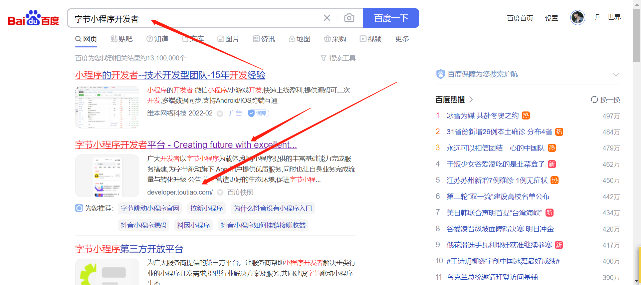Open image search via the camera icon
The image size is (641, 285).
pyautogui.click(x=349, y=18)
